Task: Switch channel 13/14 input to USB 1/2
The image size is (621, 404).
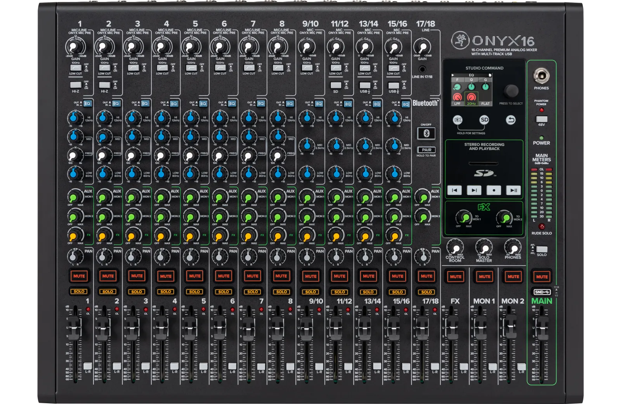Action: point(364,85)
